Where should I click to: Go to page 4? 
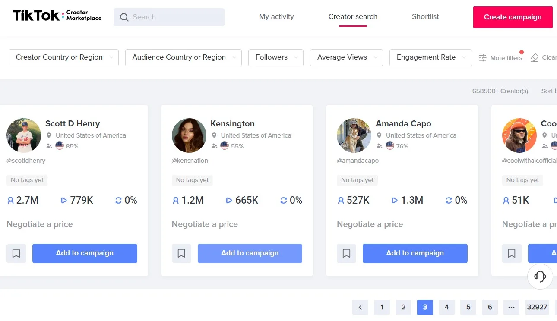click(x=446, y=307)
